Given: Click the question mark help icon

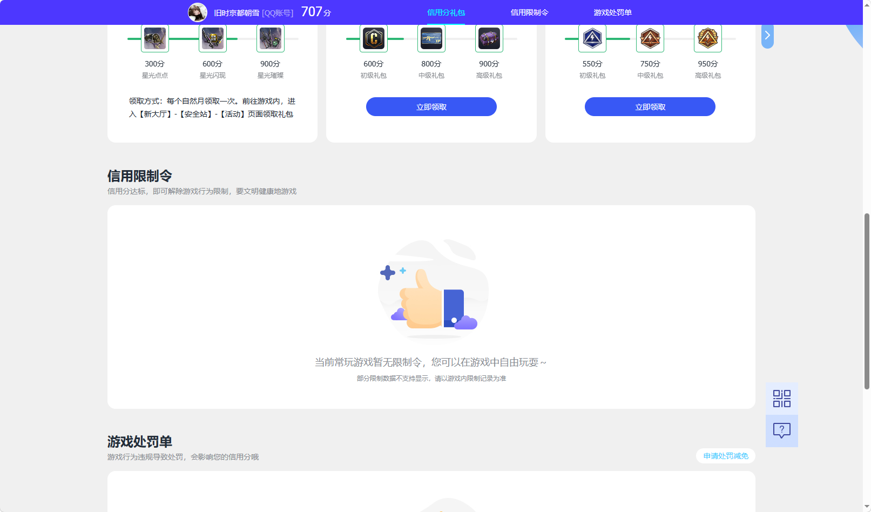Looking at the screenshot, I should 781,430.
